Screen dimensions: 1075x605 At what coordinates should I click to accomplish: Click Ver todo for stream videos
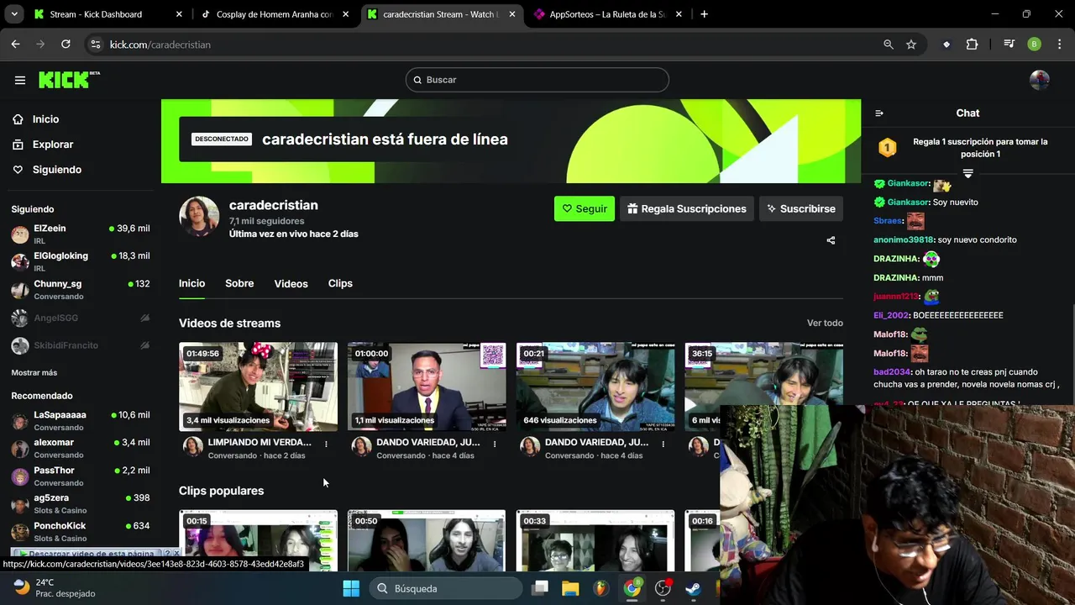click(x=825, y=323)
